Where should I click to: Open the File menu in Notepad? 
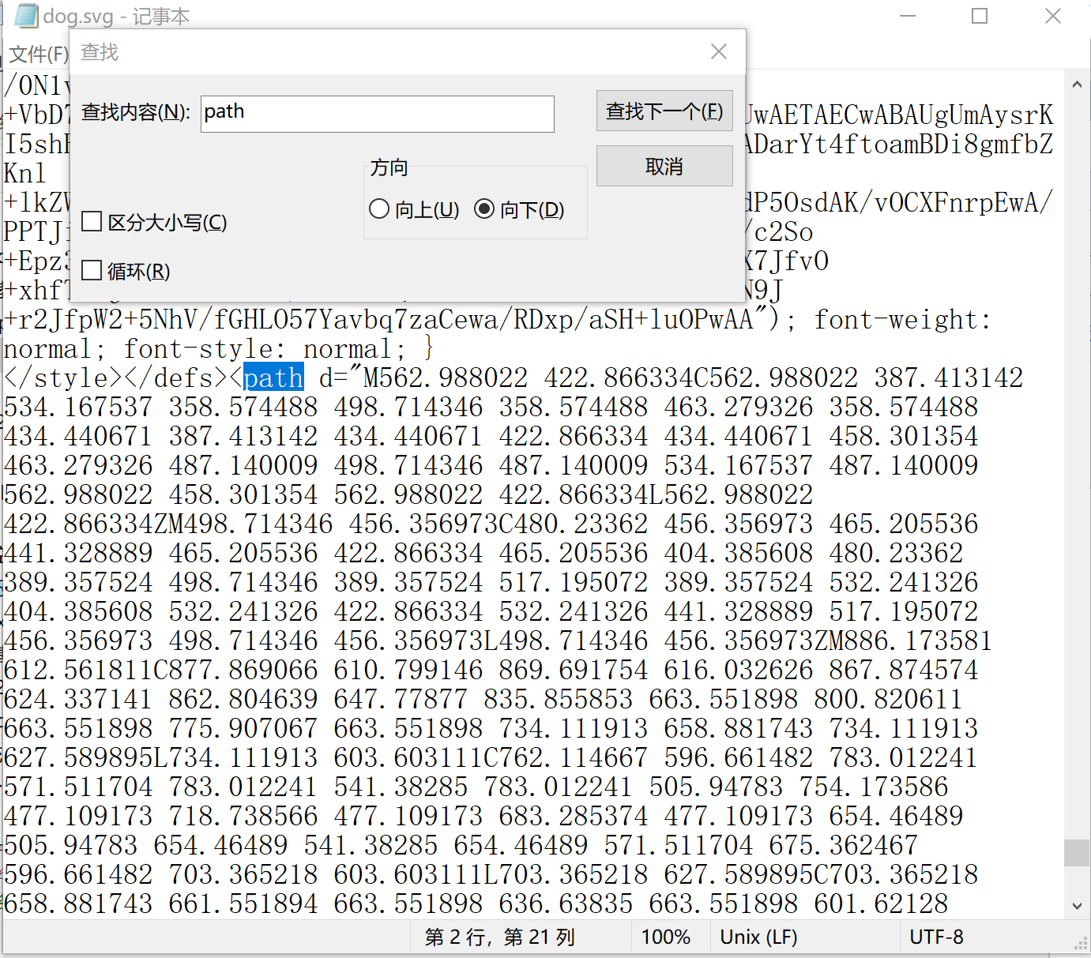pyautogui.click(x=39, y=54)
